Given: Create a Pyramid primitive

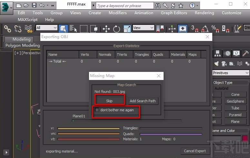Looking at the screenshot, I should pyautogui.click(x=235, y=115).
